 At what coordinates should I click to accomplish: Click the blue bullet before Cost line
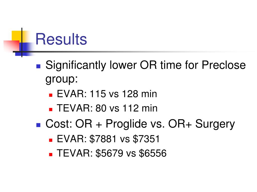(x=38, y=125)
